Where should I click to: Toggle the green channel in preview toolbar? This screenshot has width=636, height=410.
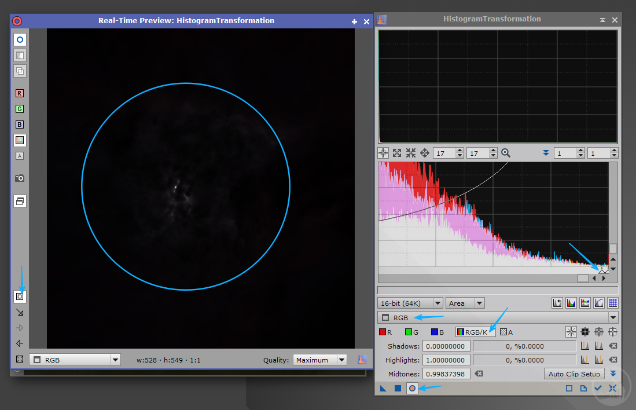tap(20, 109)
